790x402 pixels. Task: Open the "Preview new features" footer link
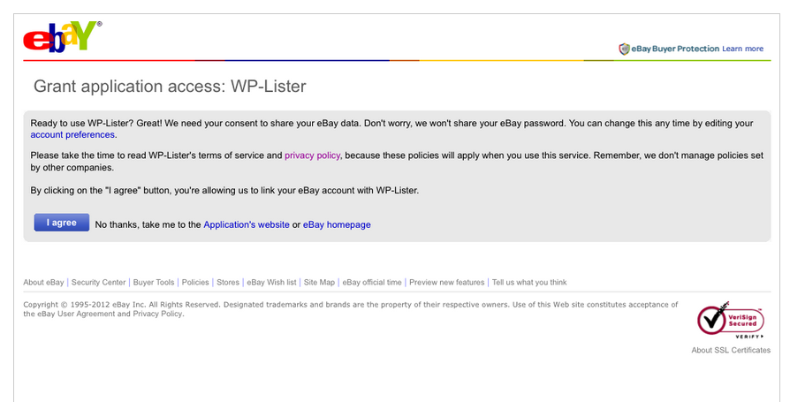(x=447, y=283)
